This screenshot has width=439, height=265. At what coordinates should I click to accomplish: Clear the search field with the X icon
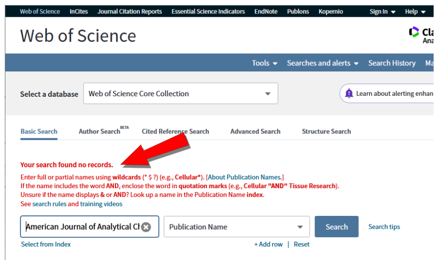[x=146, y=227]
